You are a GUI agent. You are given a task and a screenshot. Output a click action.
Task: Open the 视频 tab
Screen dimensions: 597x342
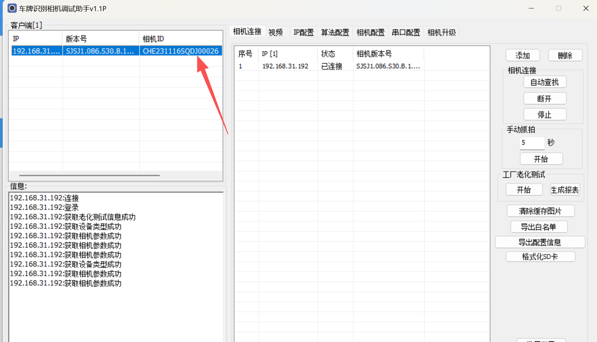(x=276, y=32)
